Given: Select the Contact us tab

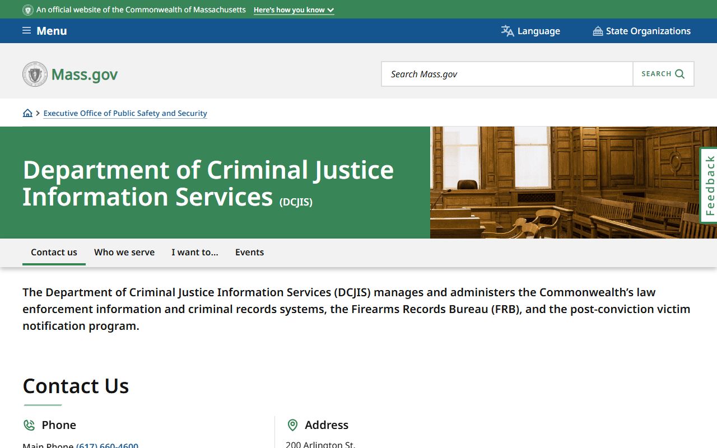Looking at the screenshot, I should pos(54,252).
